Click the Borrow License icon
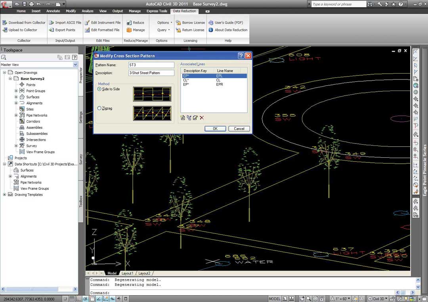 pos(178,23)
